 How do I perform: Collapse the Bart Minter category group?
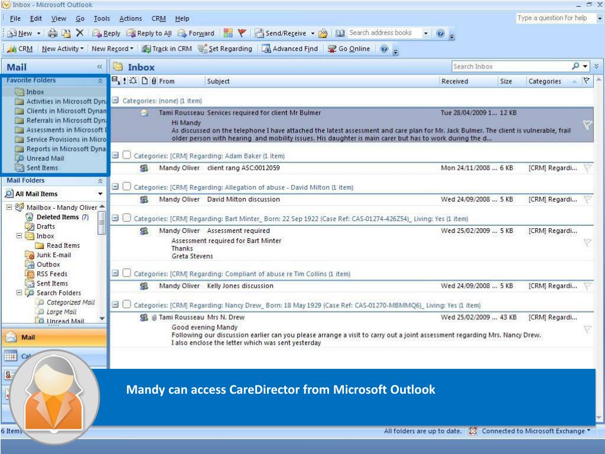[x=115, y=218]
